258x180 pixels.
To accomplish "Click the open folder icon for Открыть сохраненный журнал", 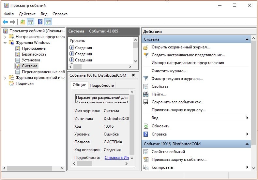I will [x=145, y=47].
